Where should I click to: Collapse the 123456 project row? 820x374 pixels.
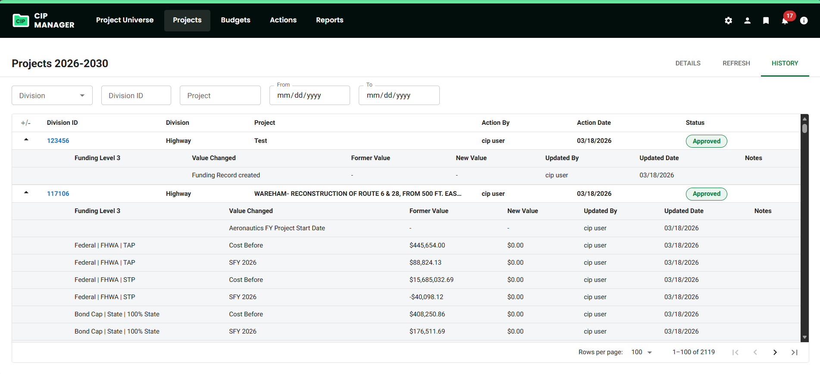click(x=26, y=140)
